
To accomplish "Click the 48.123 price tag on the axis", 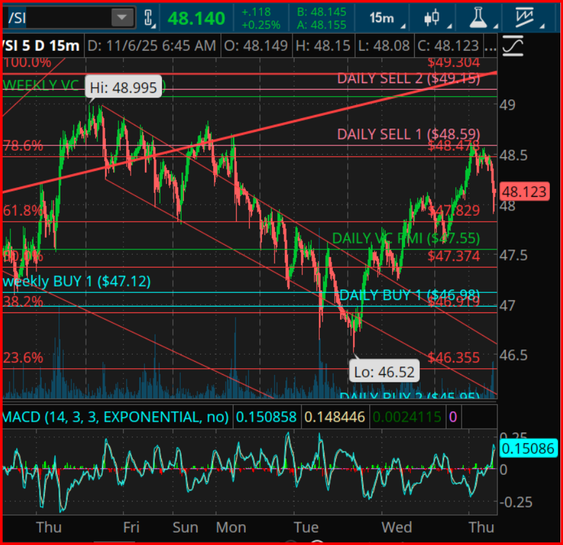I will coord(524,192).
